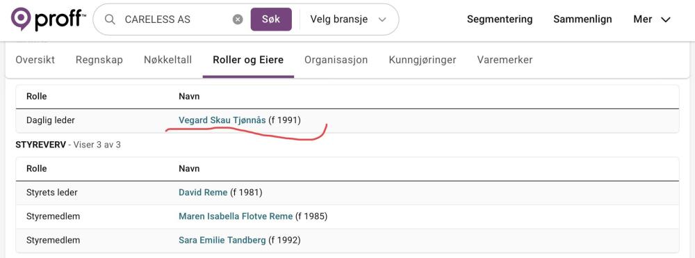
Task: Open the Segmentering page
Action: click(x=500, y=19)
